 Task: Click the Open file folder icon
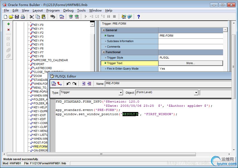[x=11, y=17]
